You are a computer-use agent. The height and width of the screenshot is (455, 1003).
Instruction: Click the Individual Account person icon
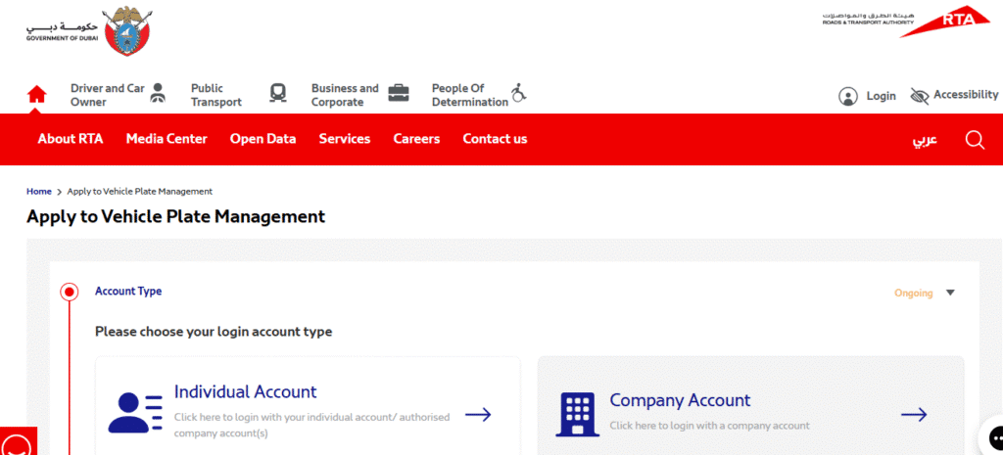[135, 413]
